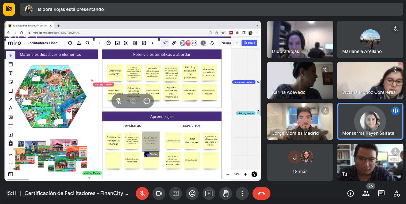Open more options in meeting bar
Viewport: 406px width, 204px height.
point(242,193)
